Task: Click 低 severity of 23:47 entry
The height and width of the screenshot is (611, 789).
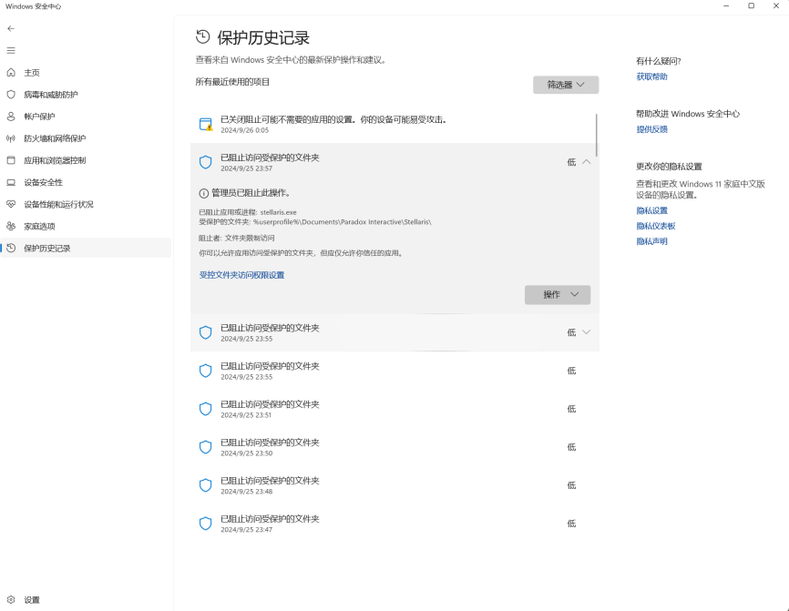Action: tap(571, 524)
